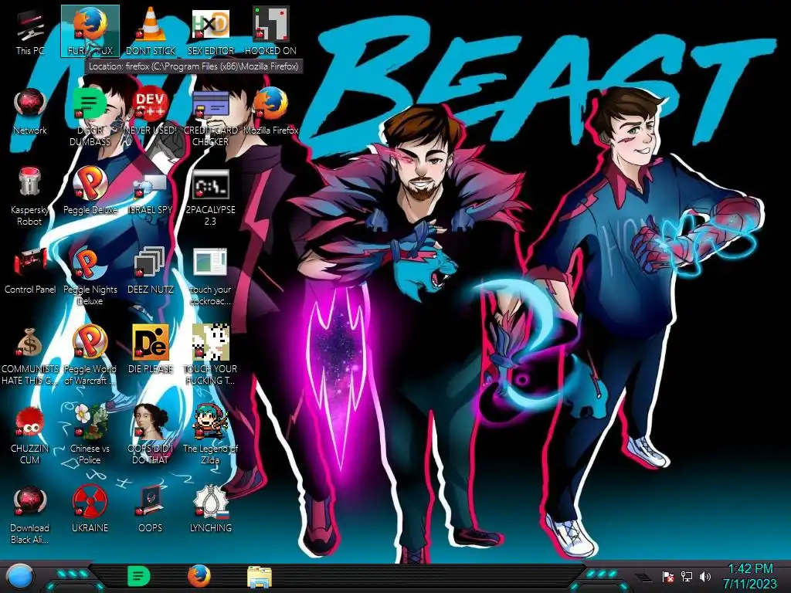Launch Firefox from the taskbar
Screen dimensions: 791x593
pyautogui.click(x=199, y=576)
